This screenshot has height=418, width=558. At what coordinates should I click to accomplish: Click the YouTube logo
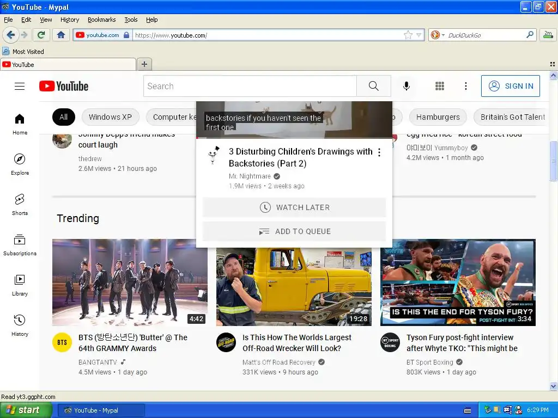(64, 86)
